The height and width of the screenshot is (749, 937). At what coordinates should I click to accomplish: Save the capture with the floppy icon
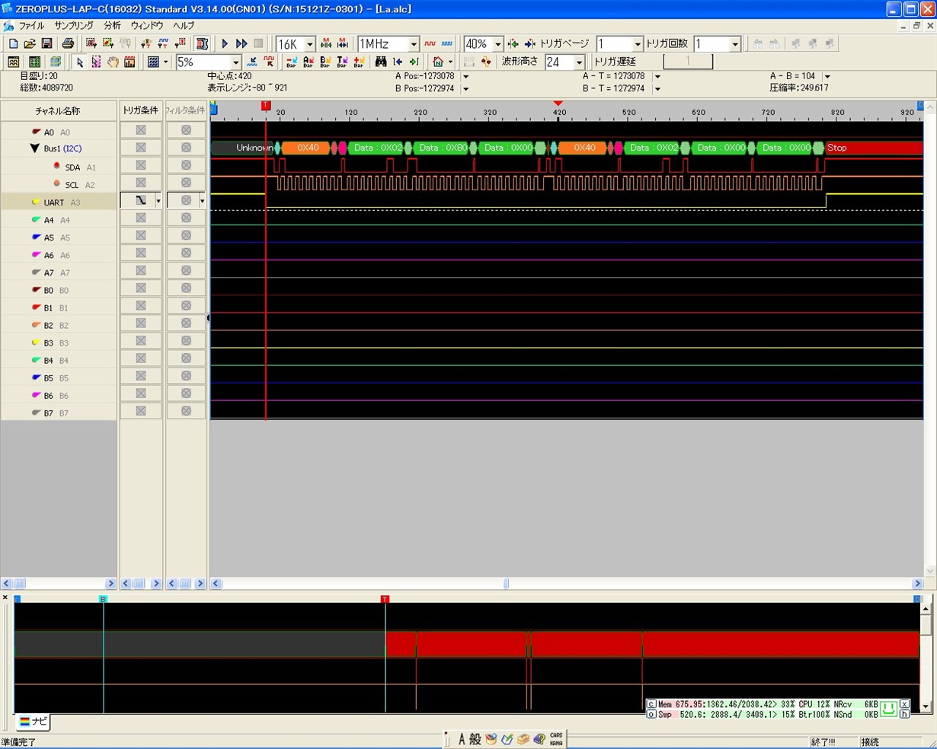click(x=46, y=44)
